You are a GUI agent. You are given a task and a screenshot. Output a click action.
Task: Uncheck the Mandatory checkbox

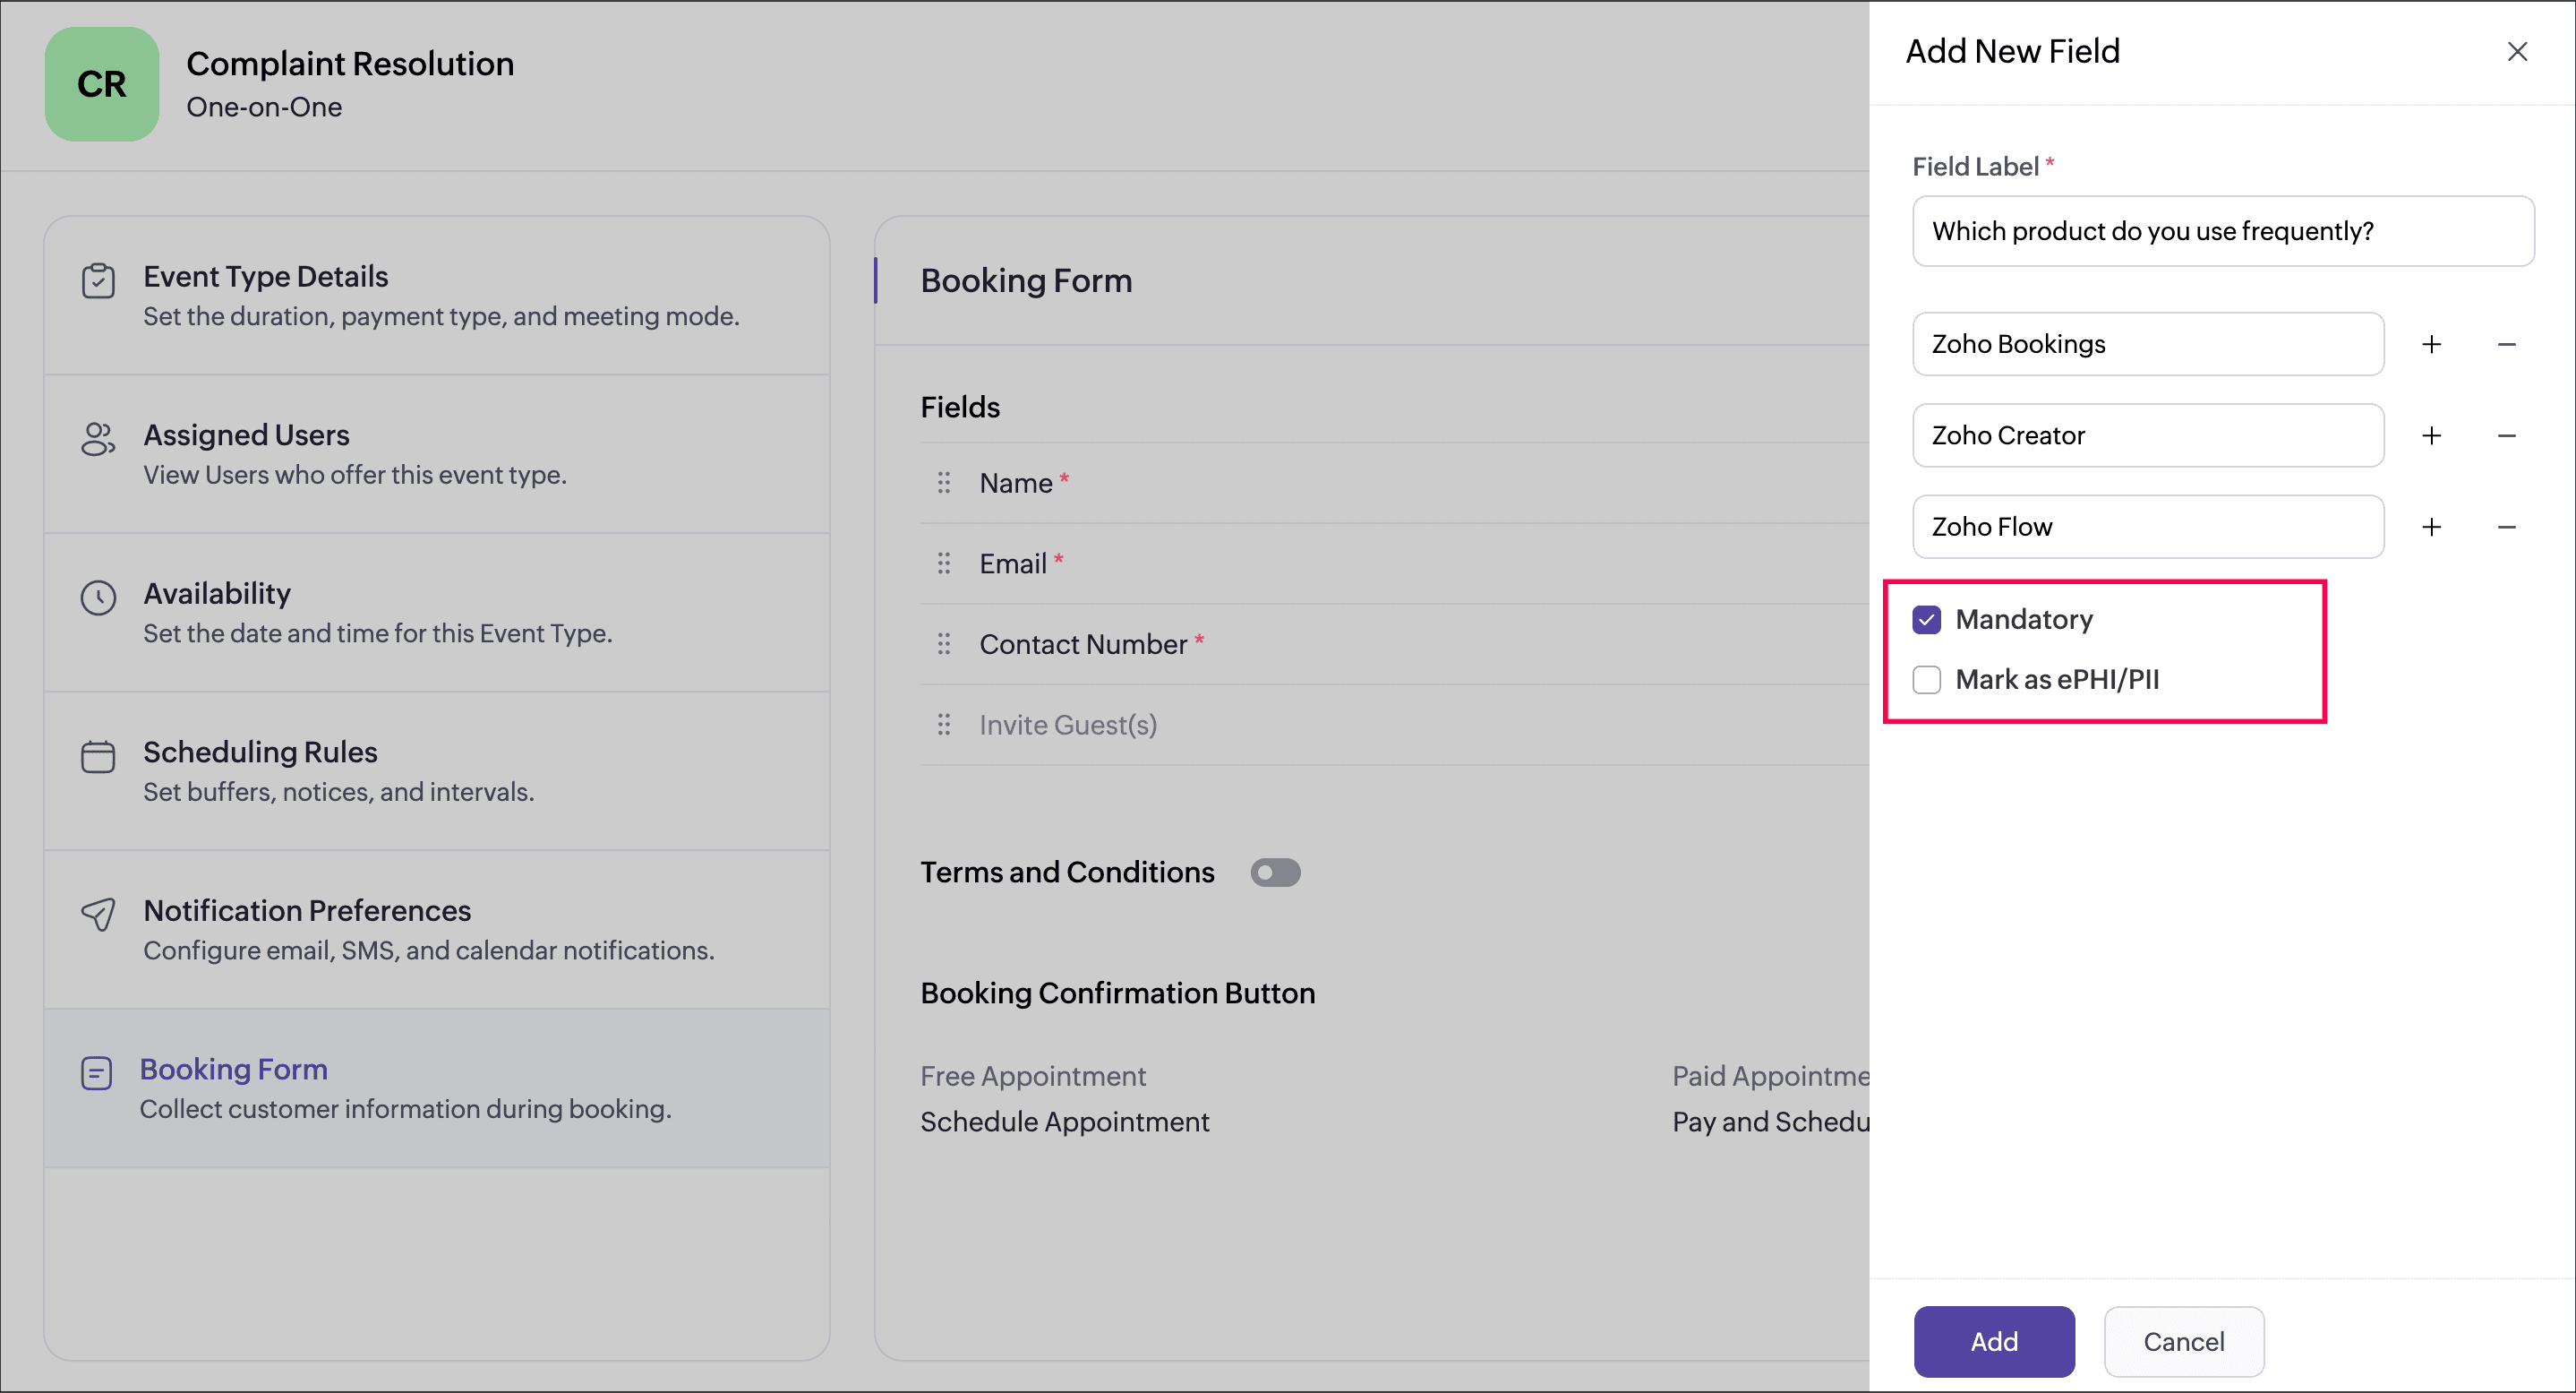[1926, 621]
